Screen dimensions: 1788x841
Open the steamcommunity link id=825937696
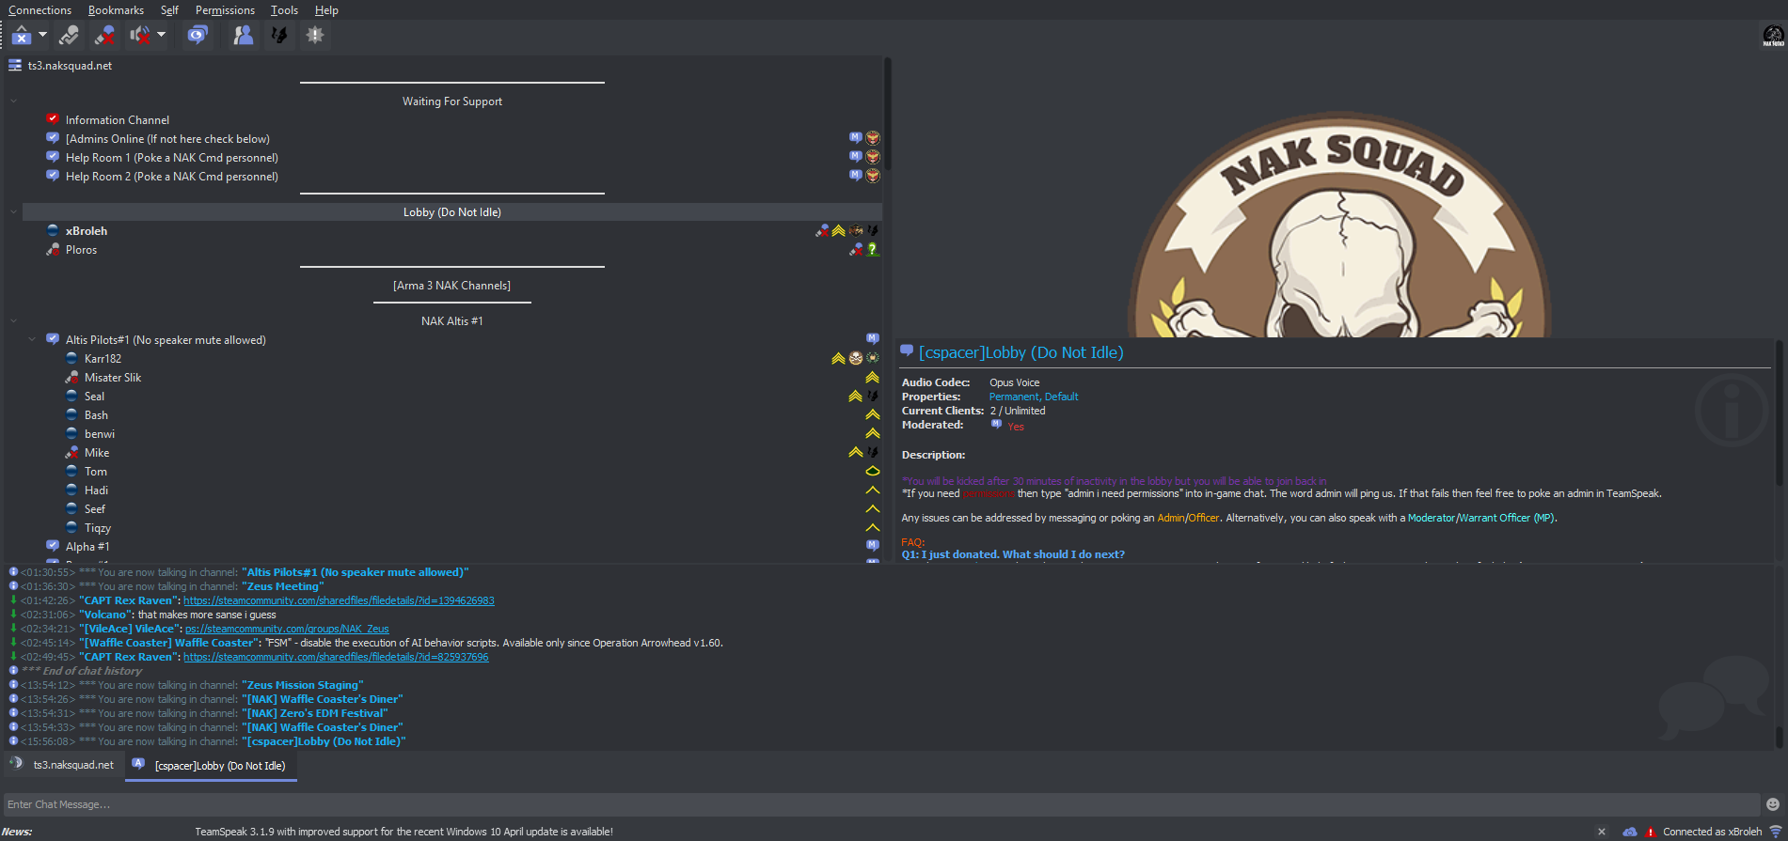[x=336, y=657]
